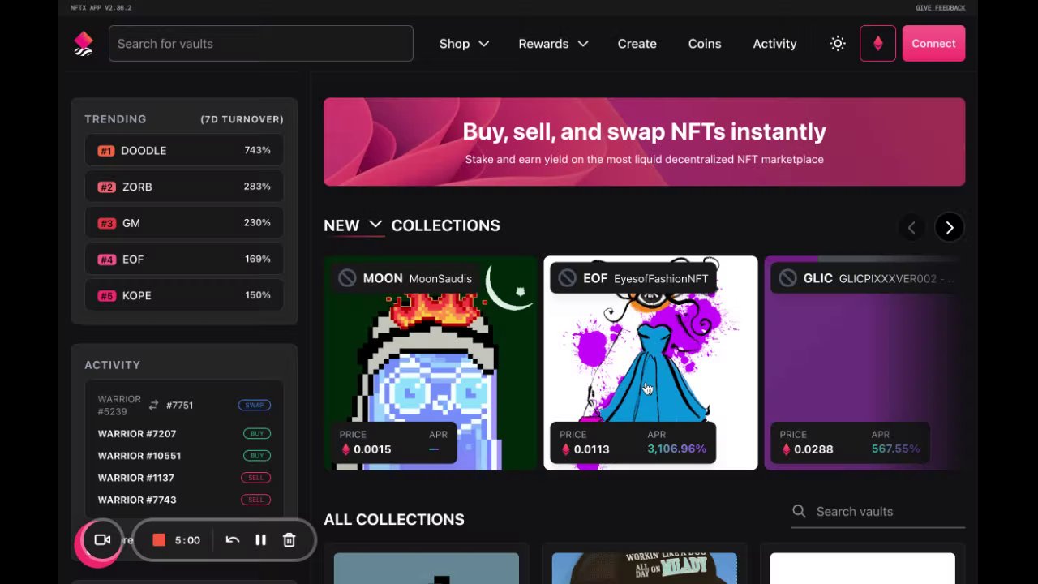Open the Ethereum network selector button

877,44
